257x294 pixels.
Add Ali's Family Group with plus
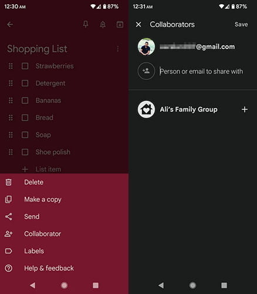(x=245, y=109)
